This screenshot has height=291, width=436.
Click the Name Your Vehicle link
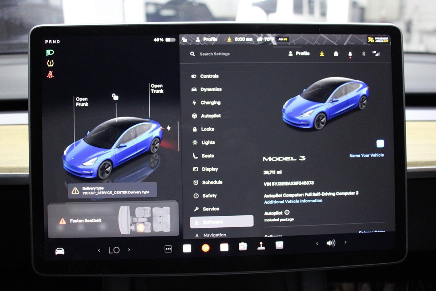click(366, 155)
